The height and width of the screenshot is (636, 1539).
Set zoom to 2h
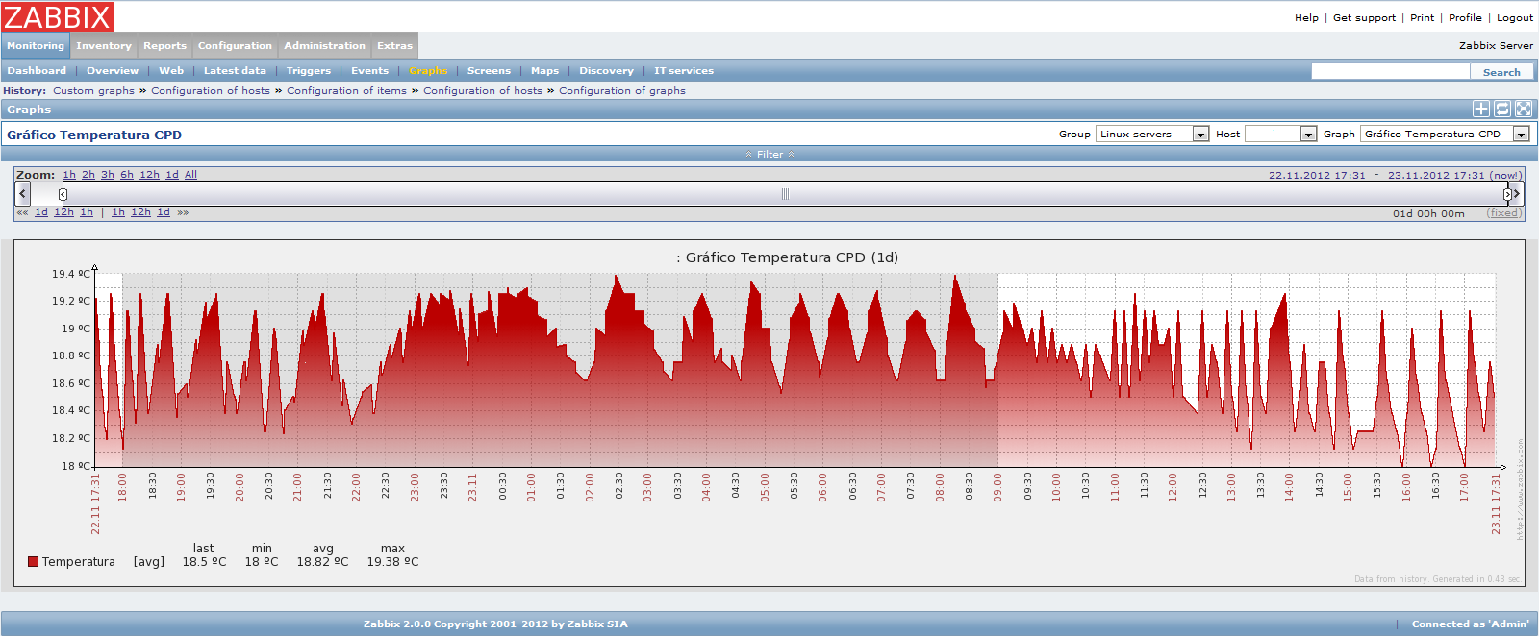tap(88, 175)
